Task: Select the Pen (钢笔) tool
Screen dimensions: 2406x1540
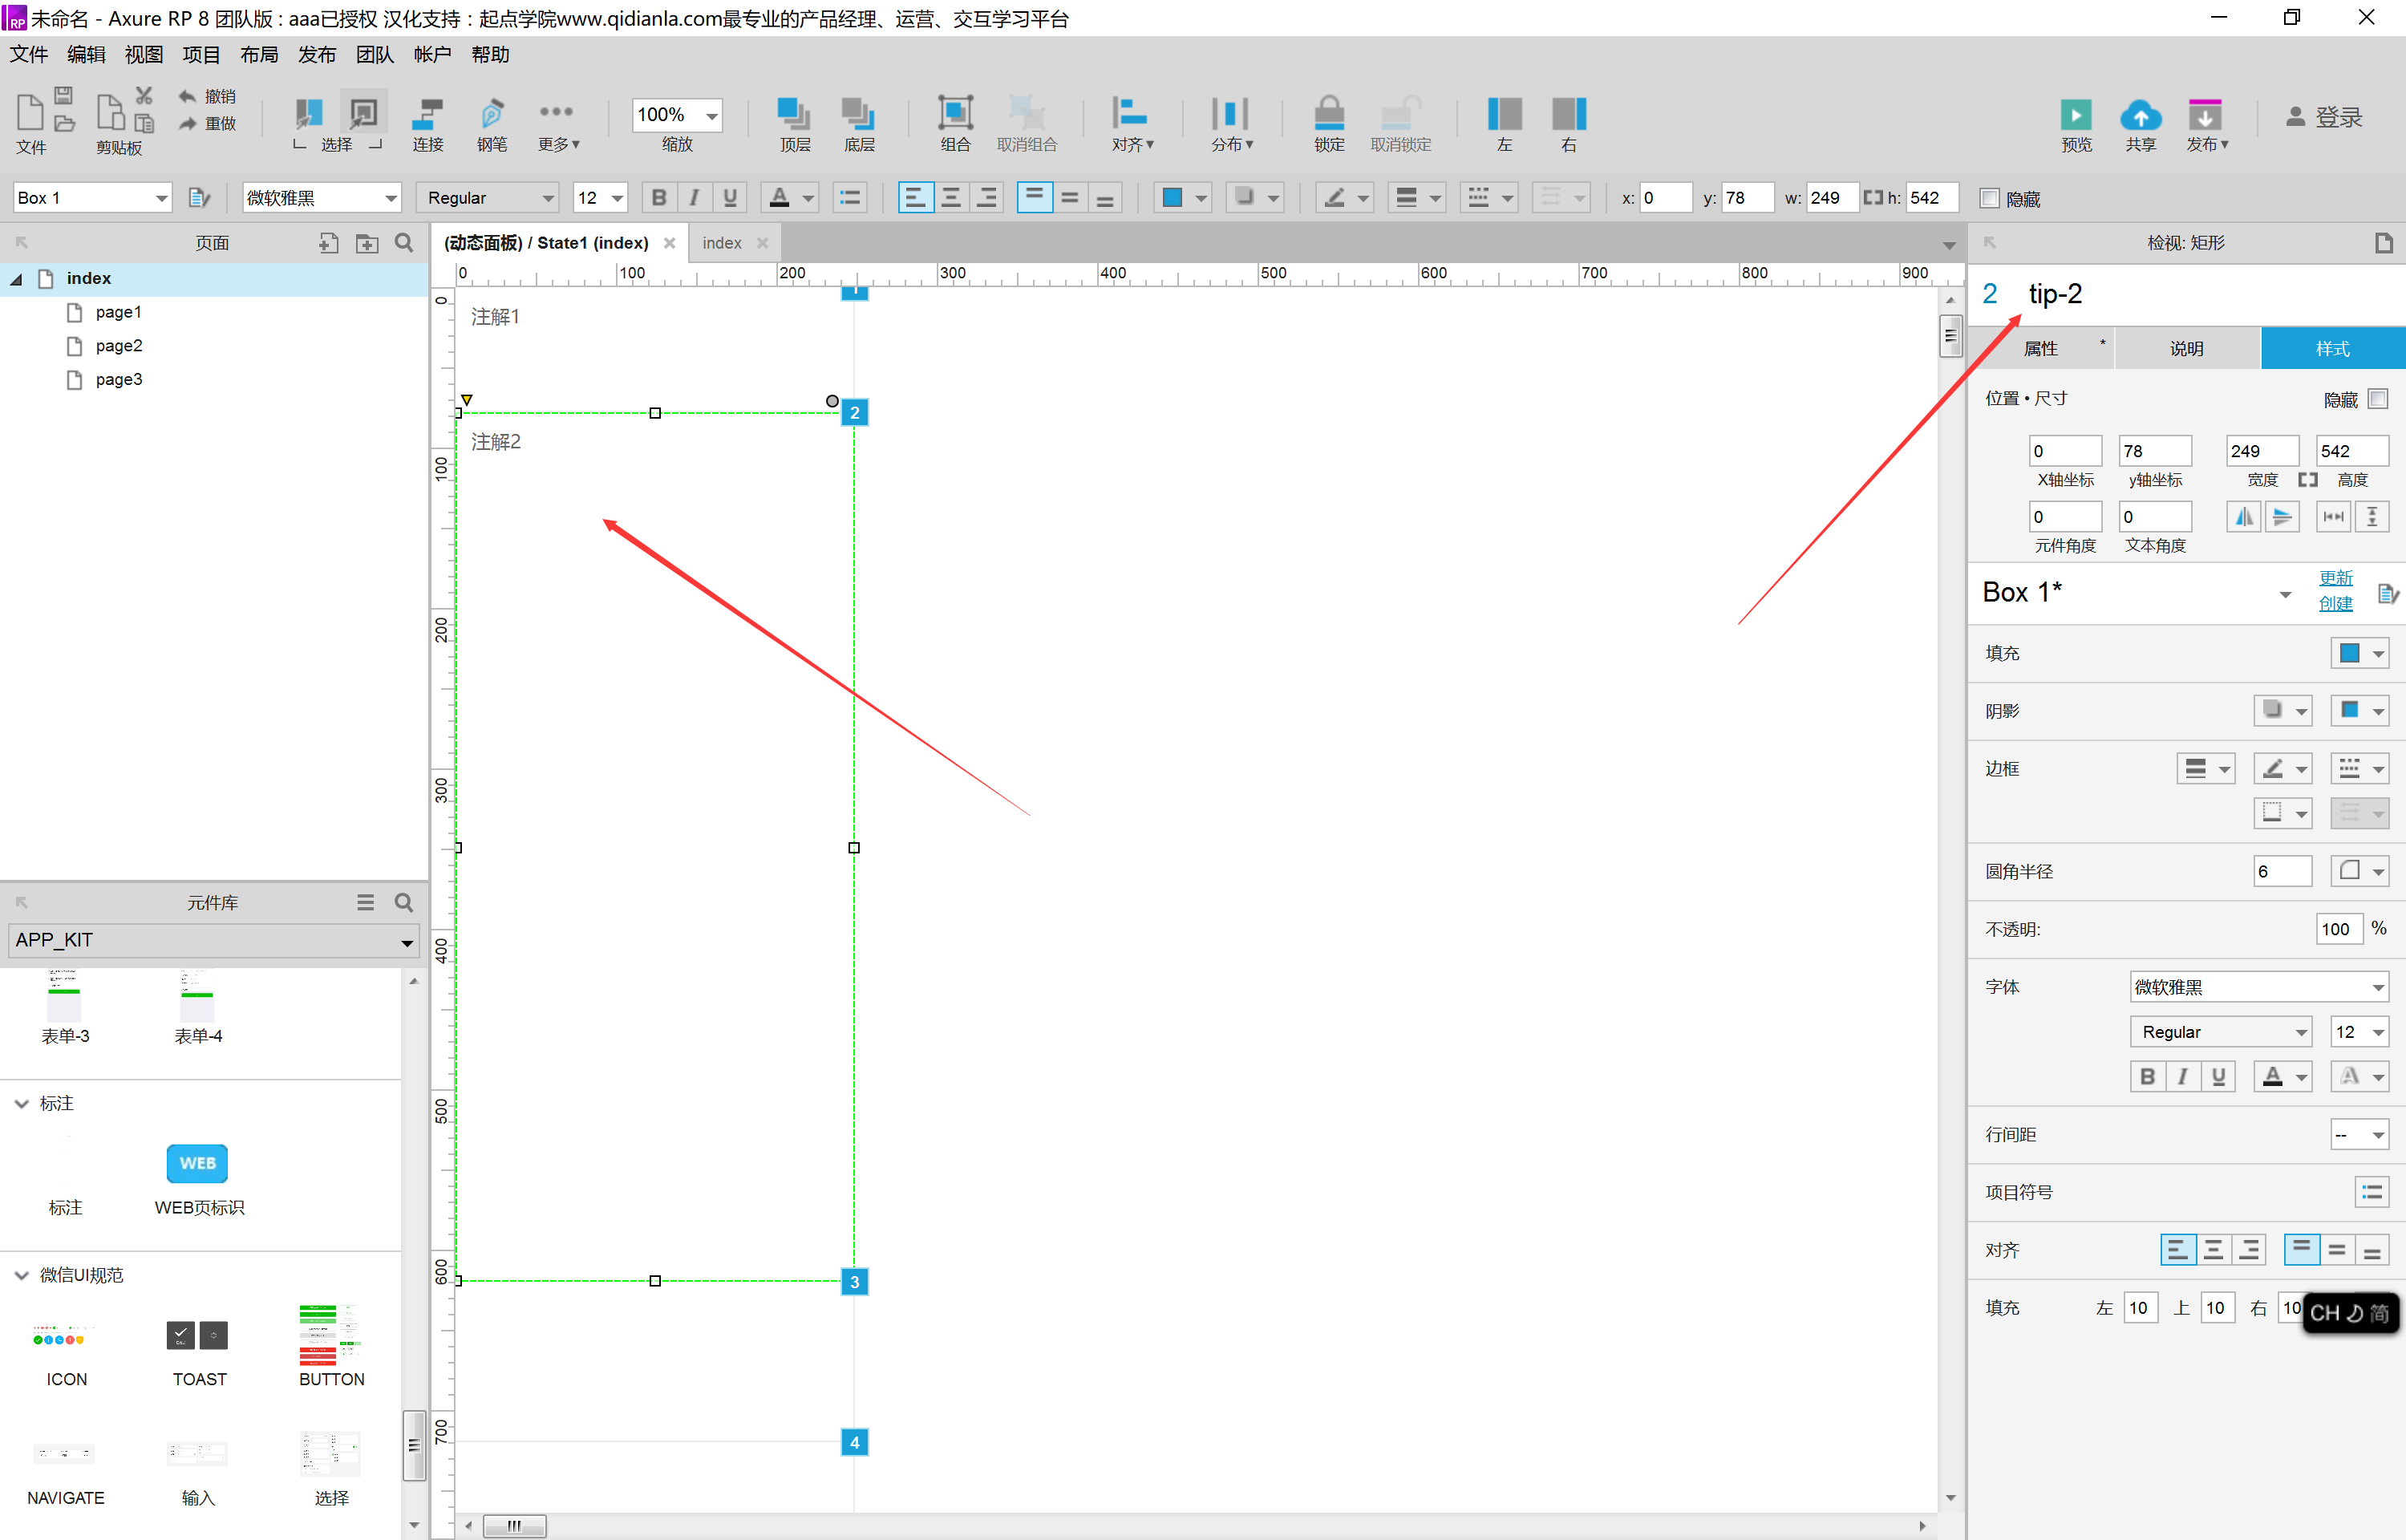Action: coord(492,114)
